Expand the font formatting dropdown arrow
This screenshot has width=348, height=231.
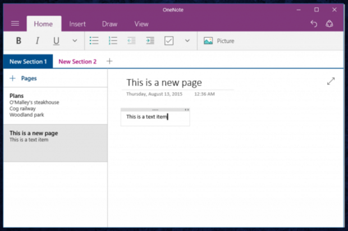point(75,41)
